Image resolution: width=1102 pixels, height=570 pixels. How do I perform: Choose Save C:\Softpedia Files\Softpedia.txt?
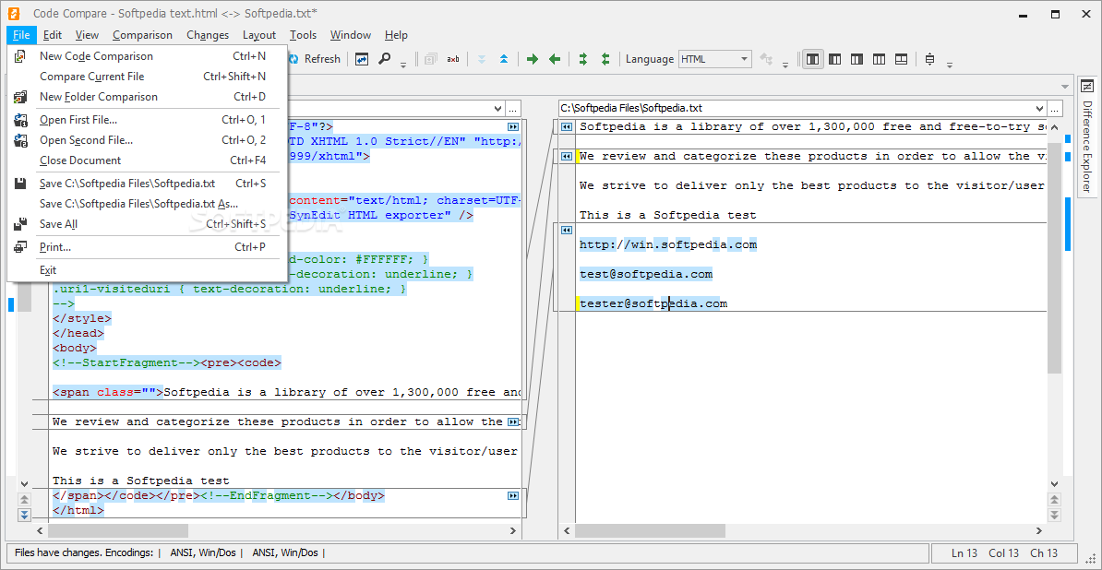point(147,184)
